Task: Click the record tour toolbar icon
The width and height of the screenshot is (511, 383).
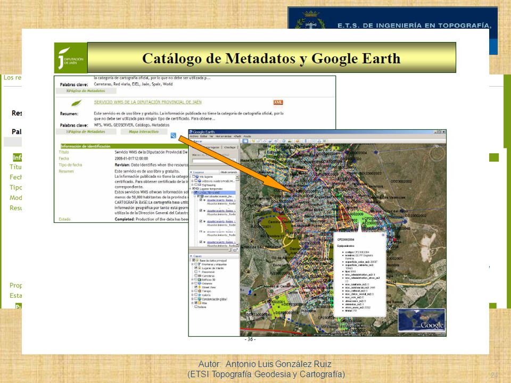Action: click(276, 141)
